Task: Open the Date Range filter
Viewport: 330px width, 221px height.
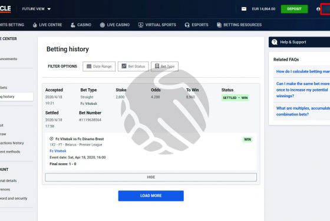Action: click(99, 66)
